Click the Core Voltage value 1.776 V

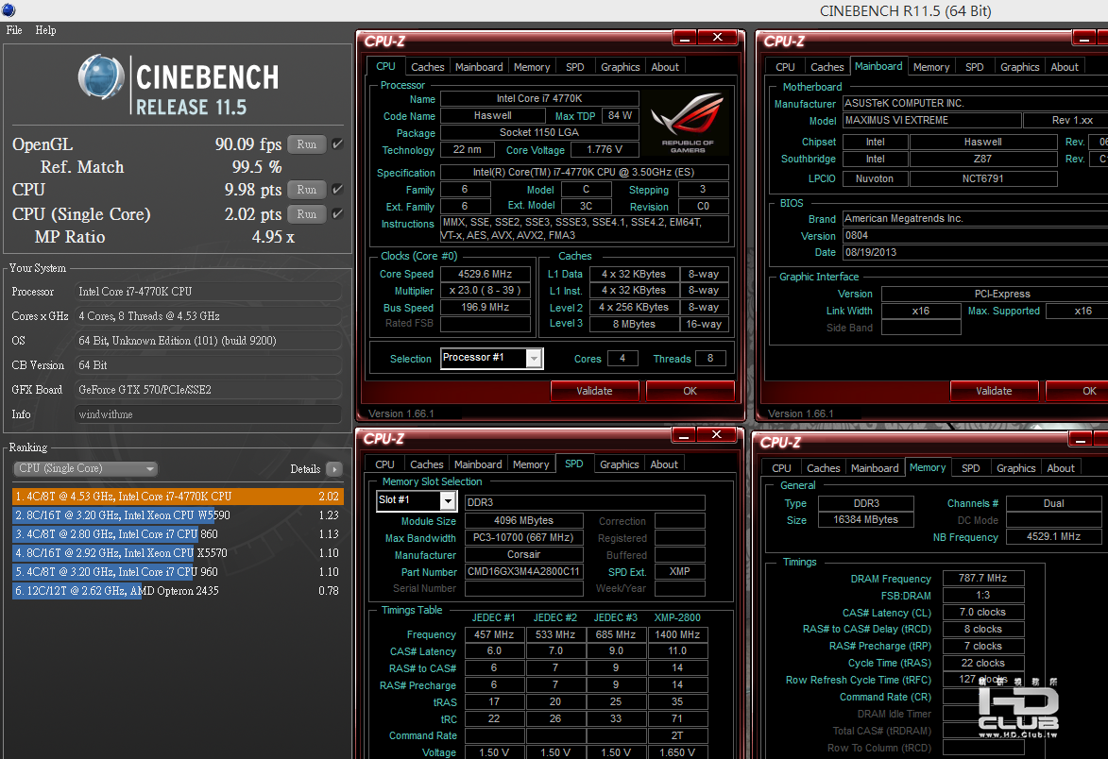pos(605,150)
